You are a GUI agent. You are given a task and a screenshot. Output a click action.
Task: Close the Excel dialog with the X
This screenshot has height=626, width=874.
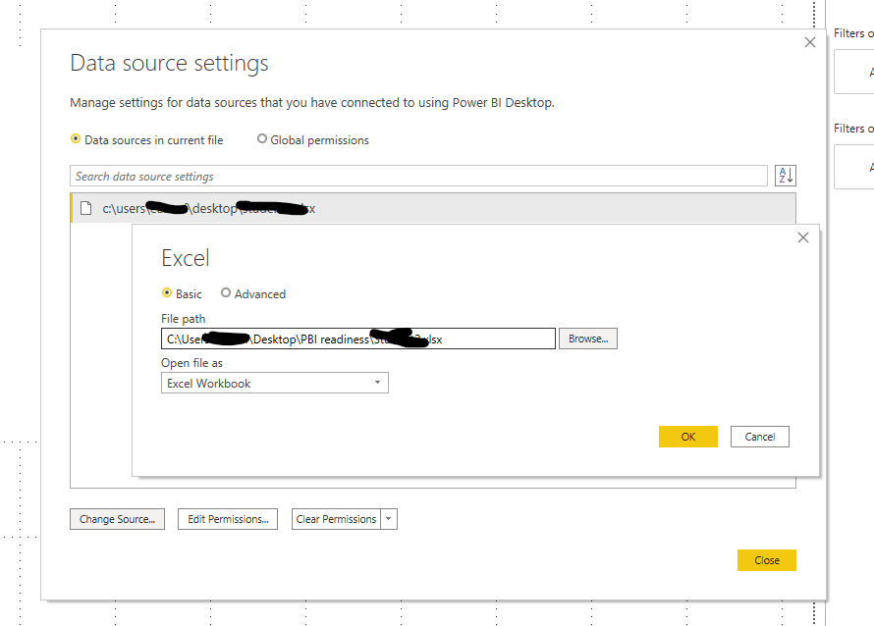(x=802, y=237)
